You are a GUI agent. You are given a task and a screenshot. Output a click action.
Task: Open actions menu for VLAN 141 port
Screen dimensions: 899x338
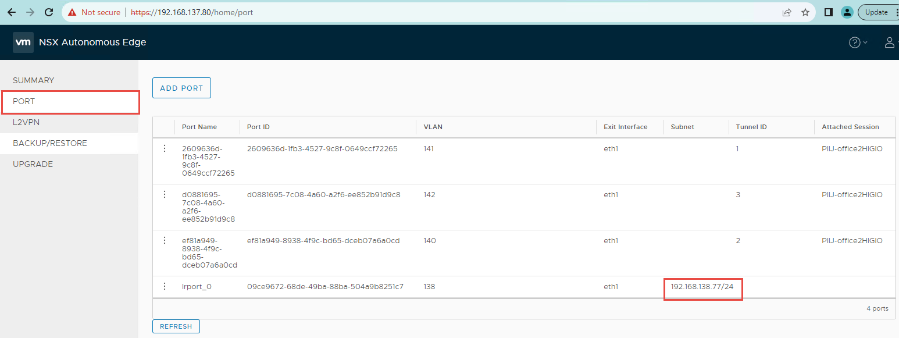point(165,149)
